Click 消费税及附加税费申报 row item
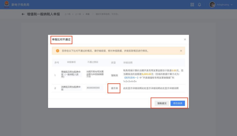Image resolution: width=237 pixels, height=136 pixels. coord(71,88)
